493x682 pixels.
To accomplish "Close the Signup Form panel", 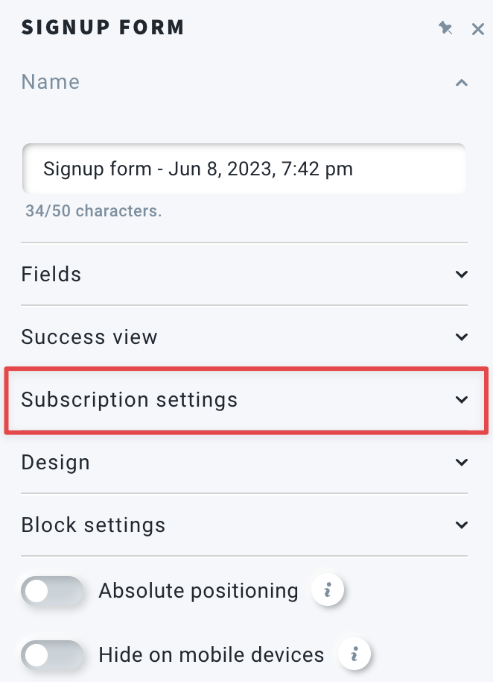I will 478,29.
